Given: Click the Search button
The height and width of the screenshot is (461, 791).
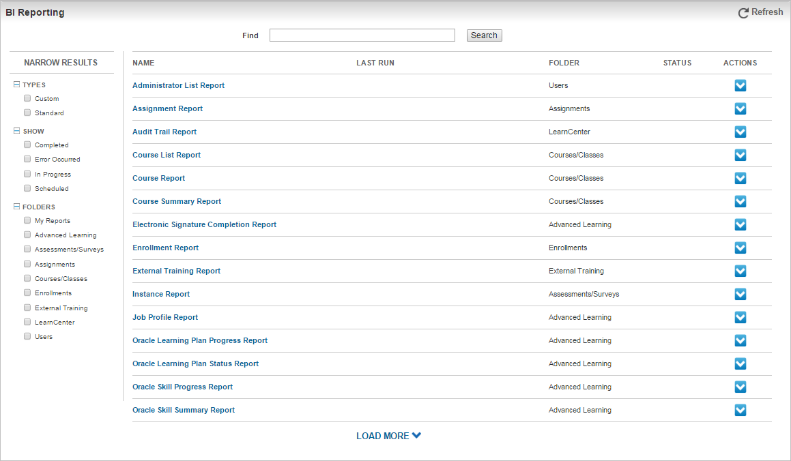Looking at the screenshot, I should [485, 35].
